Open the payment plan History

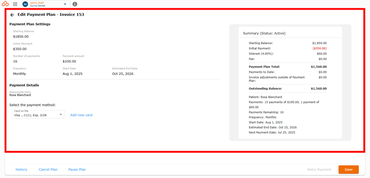click(21, 169)
